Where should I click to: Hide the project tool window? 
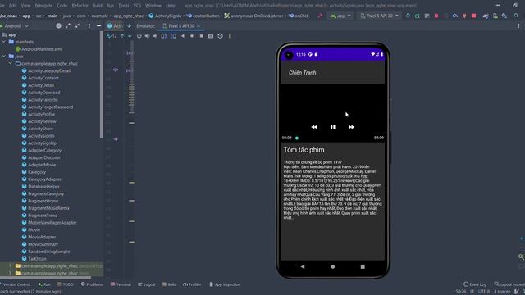[x=98, y=25]
